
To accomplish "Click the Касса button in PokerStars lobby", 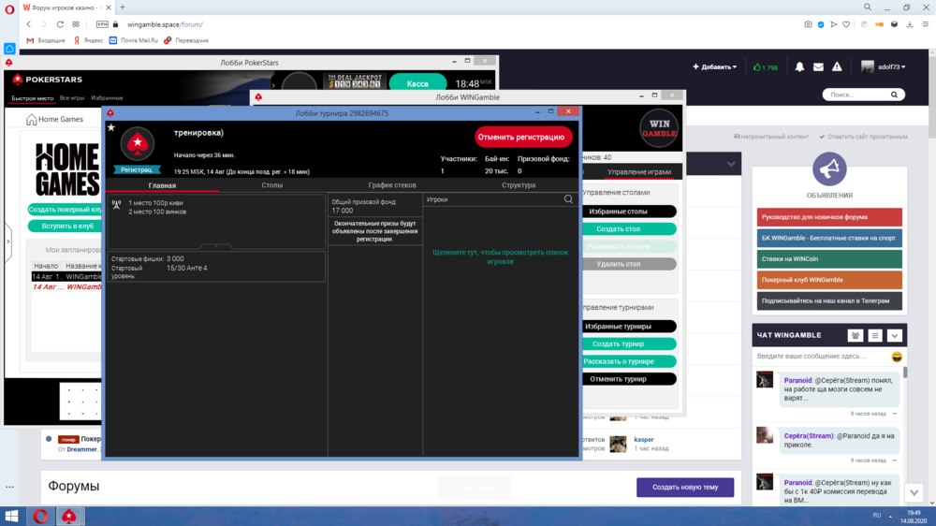I will (x=417, y=83).
